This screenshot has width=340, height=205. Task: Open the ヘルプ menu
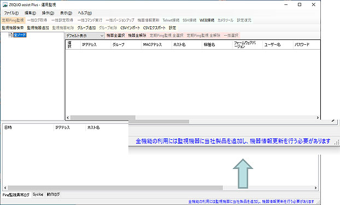coord(85,13)
